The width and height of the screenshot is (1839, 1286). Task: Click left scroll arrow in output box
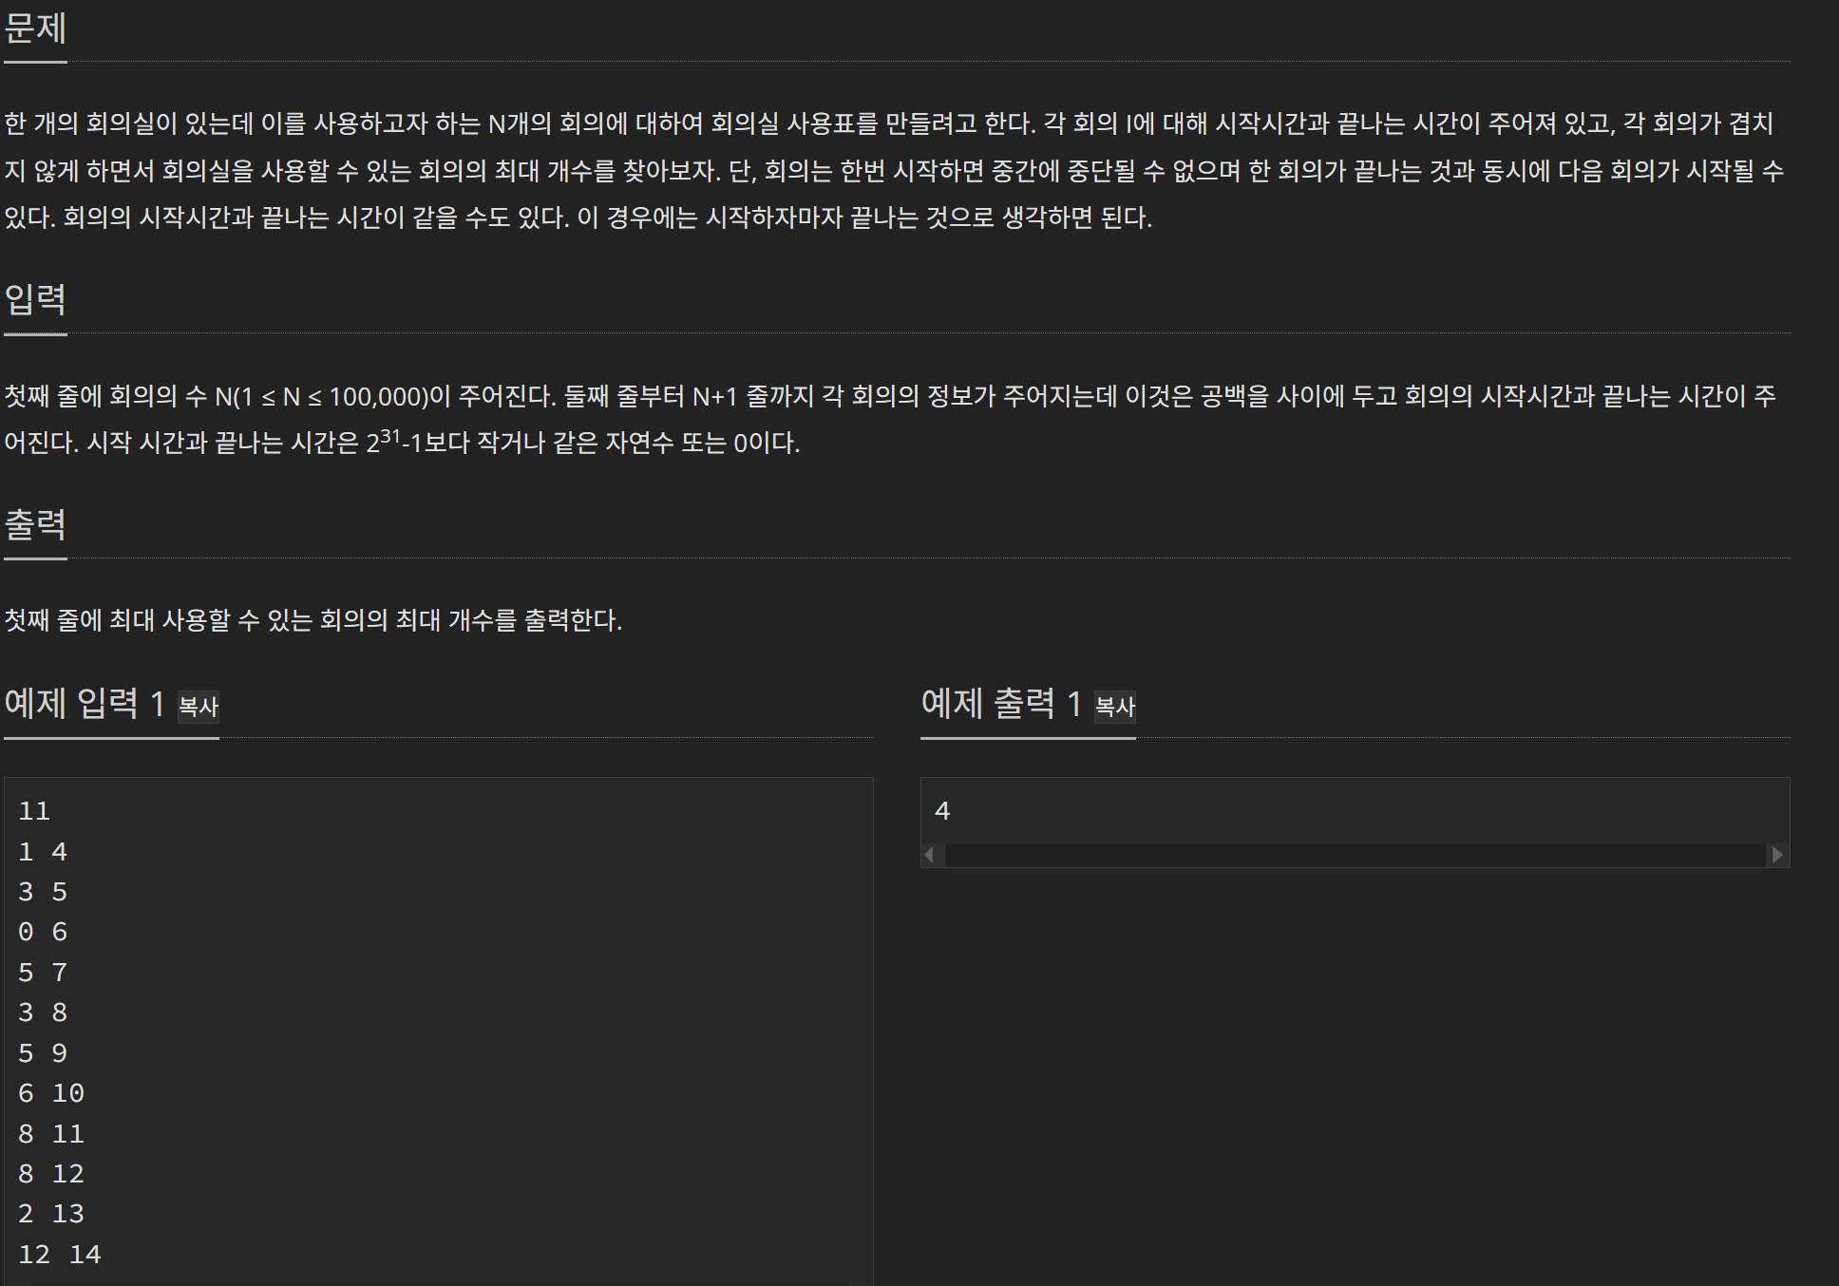pyautogui.click(x=930, y=855)
